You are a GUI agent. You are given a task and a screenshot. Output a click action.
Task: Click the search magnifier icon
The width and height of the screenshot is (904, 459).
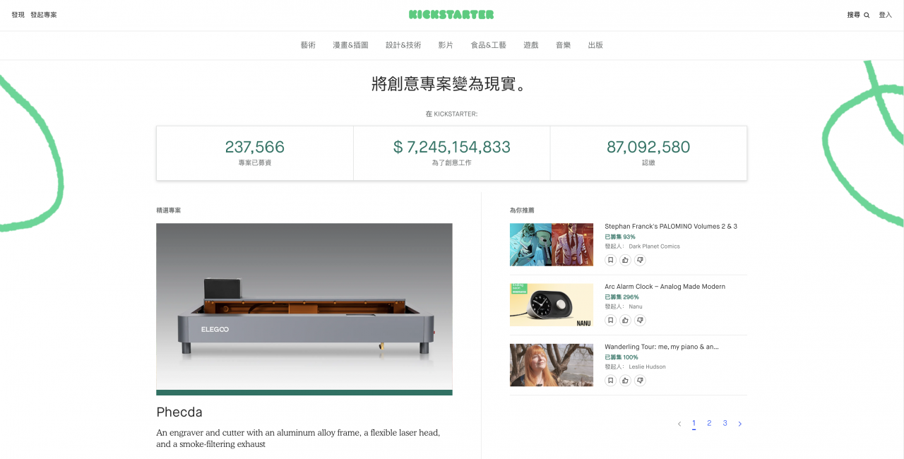click(x=867, y=15)
